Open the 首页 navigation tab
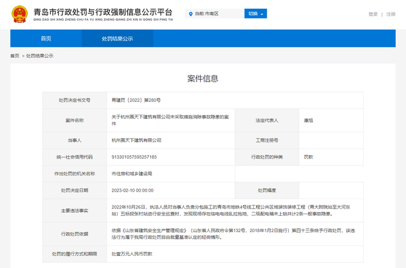This screenshot has width=406, height=268. point(46,39)
